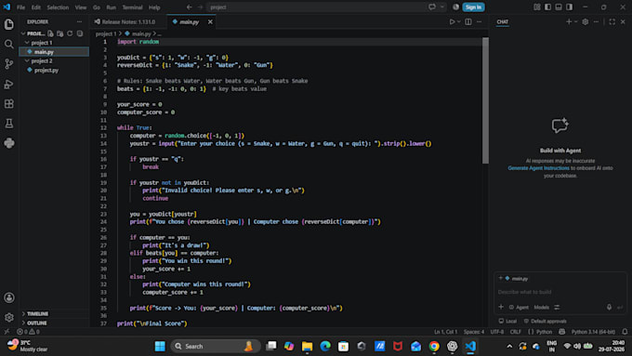Image resolution: width=632 pixels, height=356 pixels.
Task: Open the Search view in activity bar
Action: (x=9, y=44)
